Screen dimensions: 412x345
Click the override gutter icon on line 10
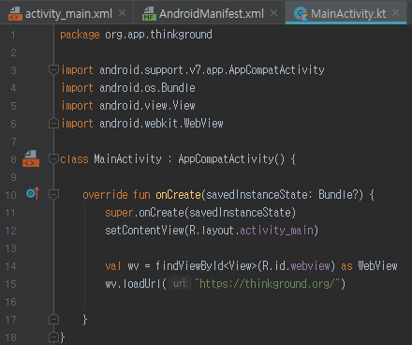[x=33, y=194]
